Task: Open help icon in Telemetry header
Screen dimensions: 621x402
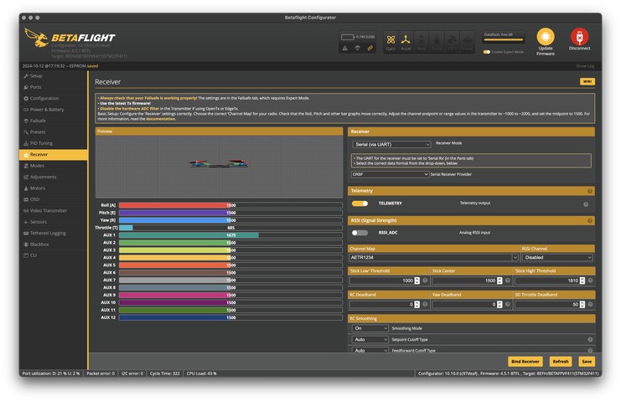Action: [590, 191]
